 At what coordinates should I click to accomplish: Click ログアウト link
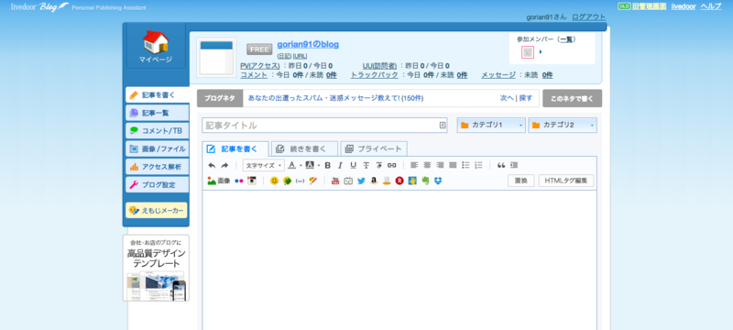(x=588, y=16)
